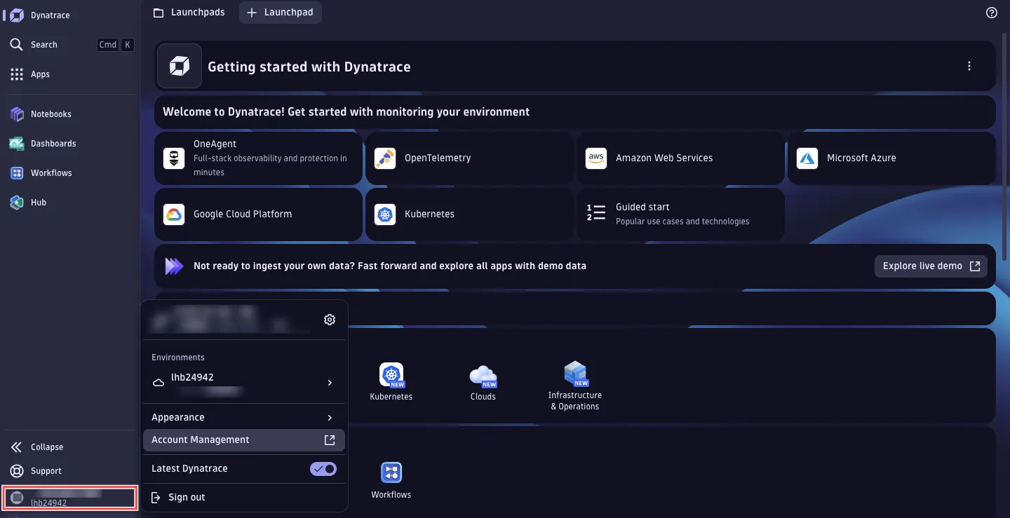The height and width of the screenshot is (518, 1010).
Task: Collapse the left navigation sidebar
Action: pos(70,447)
